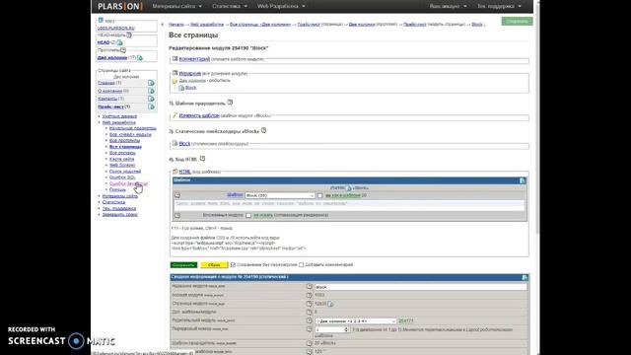
Task: Select Ошибки JavaScript in sidebar tree
Action: (128, 183)
